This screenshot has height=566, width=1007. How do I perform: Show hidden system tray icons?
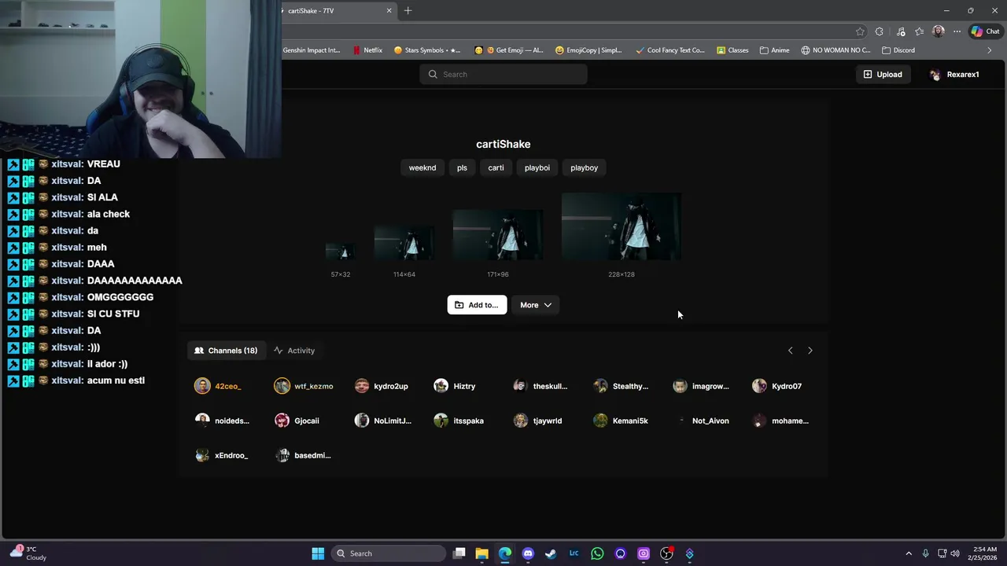point(909,553)
